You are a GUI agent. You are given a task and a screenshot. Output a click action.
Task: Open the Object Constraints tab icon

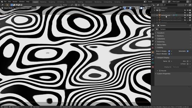click(153, 59)
